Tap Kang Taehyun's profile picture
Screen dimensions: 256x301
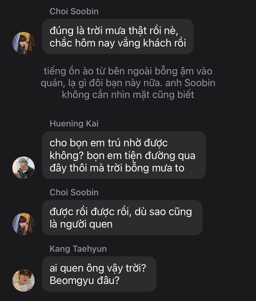click(23, 280)
